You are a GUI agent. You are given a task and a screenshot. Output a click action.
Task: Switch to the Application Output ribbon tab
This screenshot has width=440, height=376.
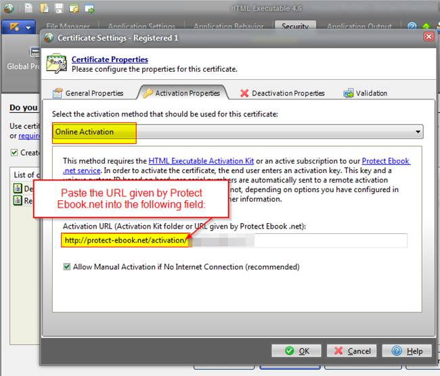pyautogui.click(x=359, y=26)
